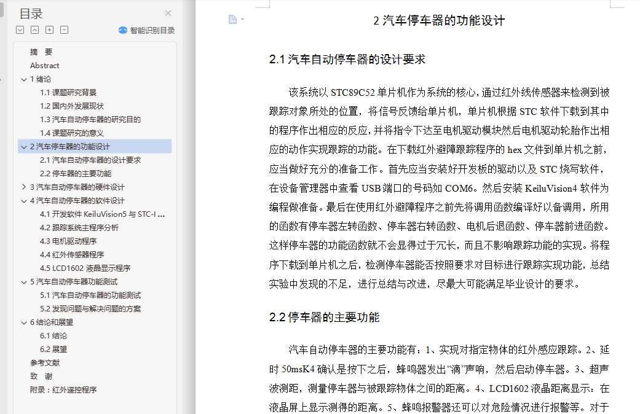
Task: Click KeiluVision4 in the paragraph
Action: (x=551, y=189)
